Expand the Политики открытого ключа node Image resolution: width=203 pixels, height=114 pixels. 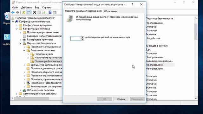coord(24,72)
